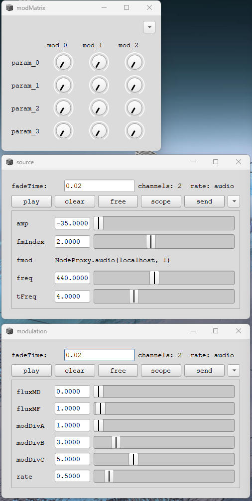Click the param_1 mod_2 knob
This screenshot has height=501, width=252.
tap(134, 85)
